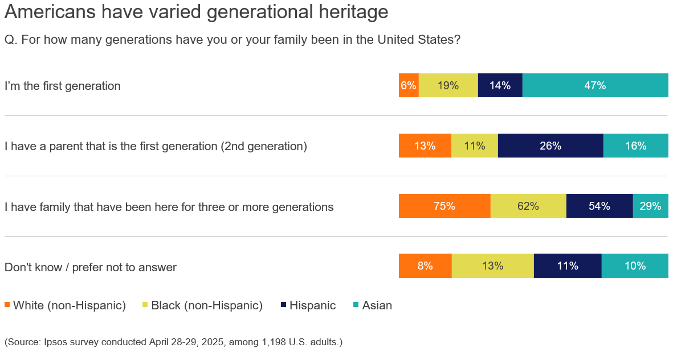
Task: Click the orange White (non-Hispanic) legend swatch
Action: coord(7,305)
